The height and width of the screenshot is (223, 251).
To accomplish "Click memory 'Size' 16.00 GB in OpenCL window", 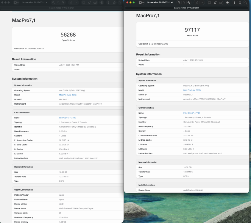I will click(x=63, y=172).
